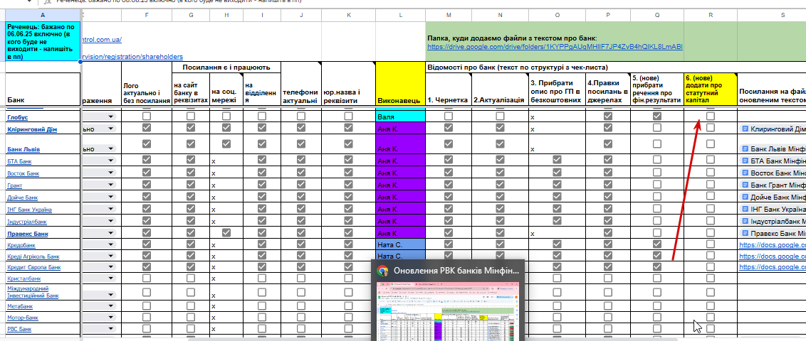Screen dimensions: 806x341
Task: Toggle фін.результати checkbox for Кредобанк
Action: [657, 244]
